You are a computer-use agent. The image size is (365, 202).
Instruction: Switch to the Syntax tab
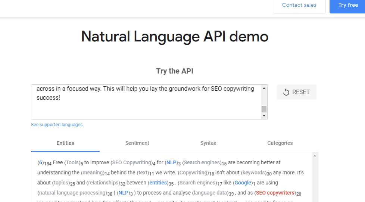tap(208, 143)
